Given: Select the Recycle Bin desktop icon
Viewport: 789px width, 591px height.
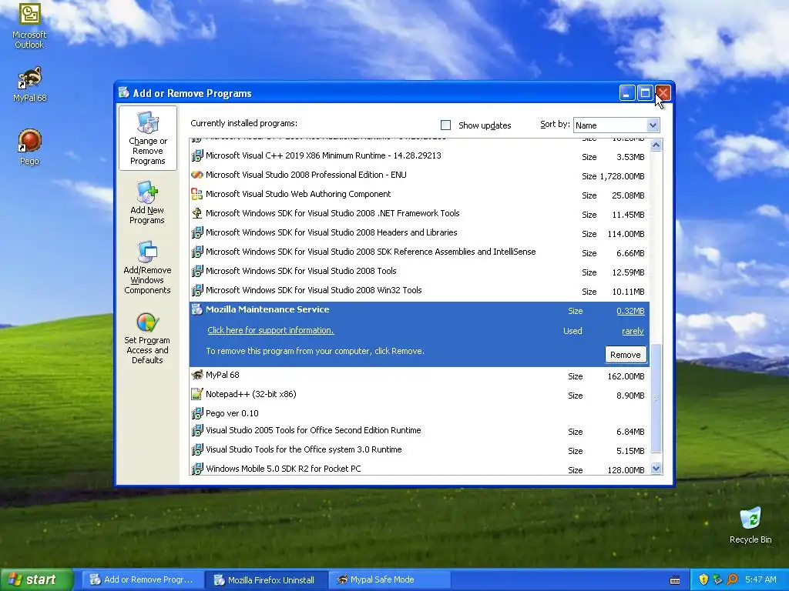Looking at the screenshot, I should (750, 526).
